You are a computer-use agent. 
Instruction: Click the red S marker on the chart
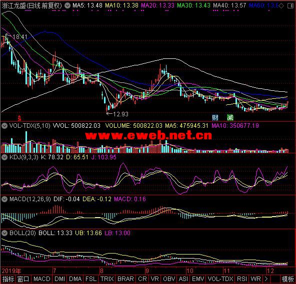pyautogui.click(x=19, y=118)
